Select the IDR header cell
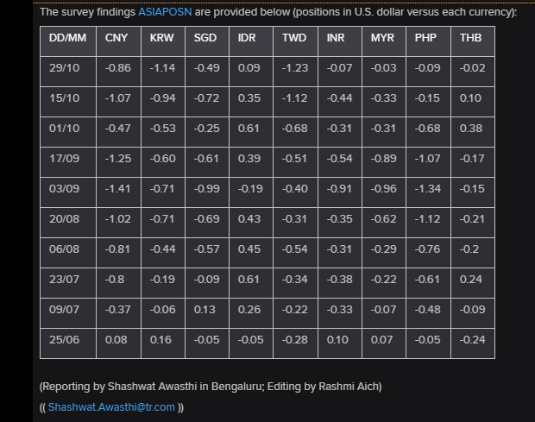 pos(249,39)
